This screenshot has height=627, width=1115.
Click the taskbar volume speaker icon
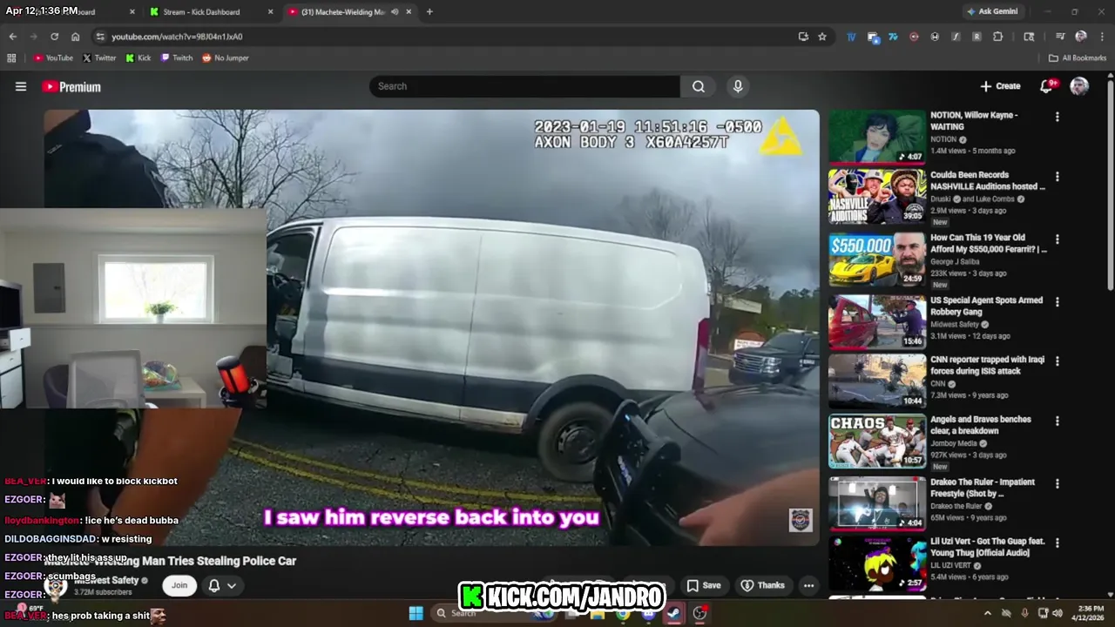tap(1058, 613)
